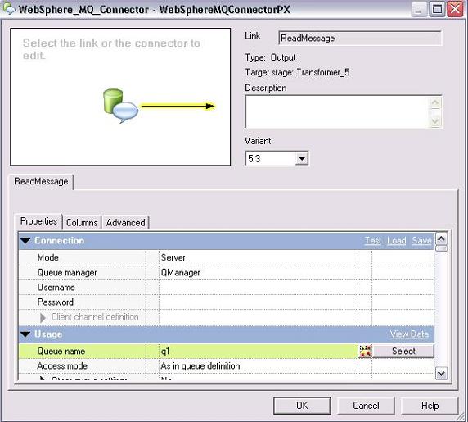Click properties scrollbar down arrow

tap(441, 374)
